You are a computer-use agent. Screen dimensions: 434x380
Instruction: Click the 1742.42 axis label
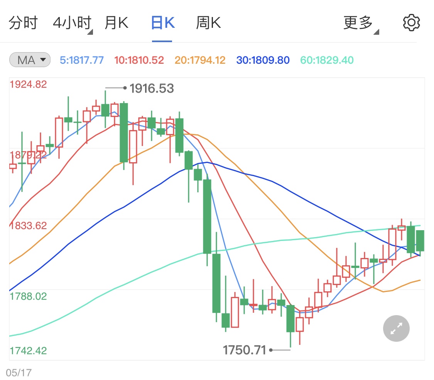[x=28, y=351]
